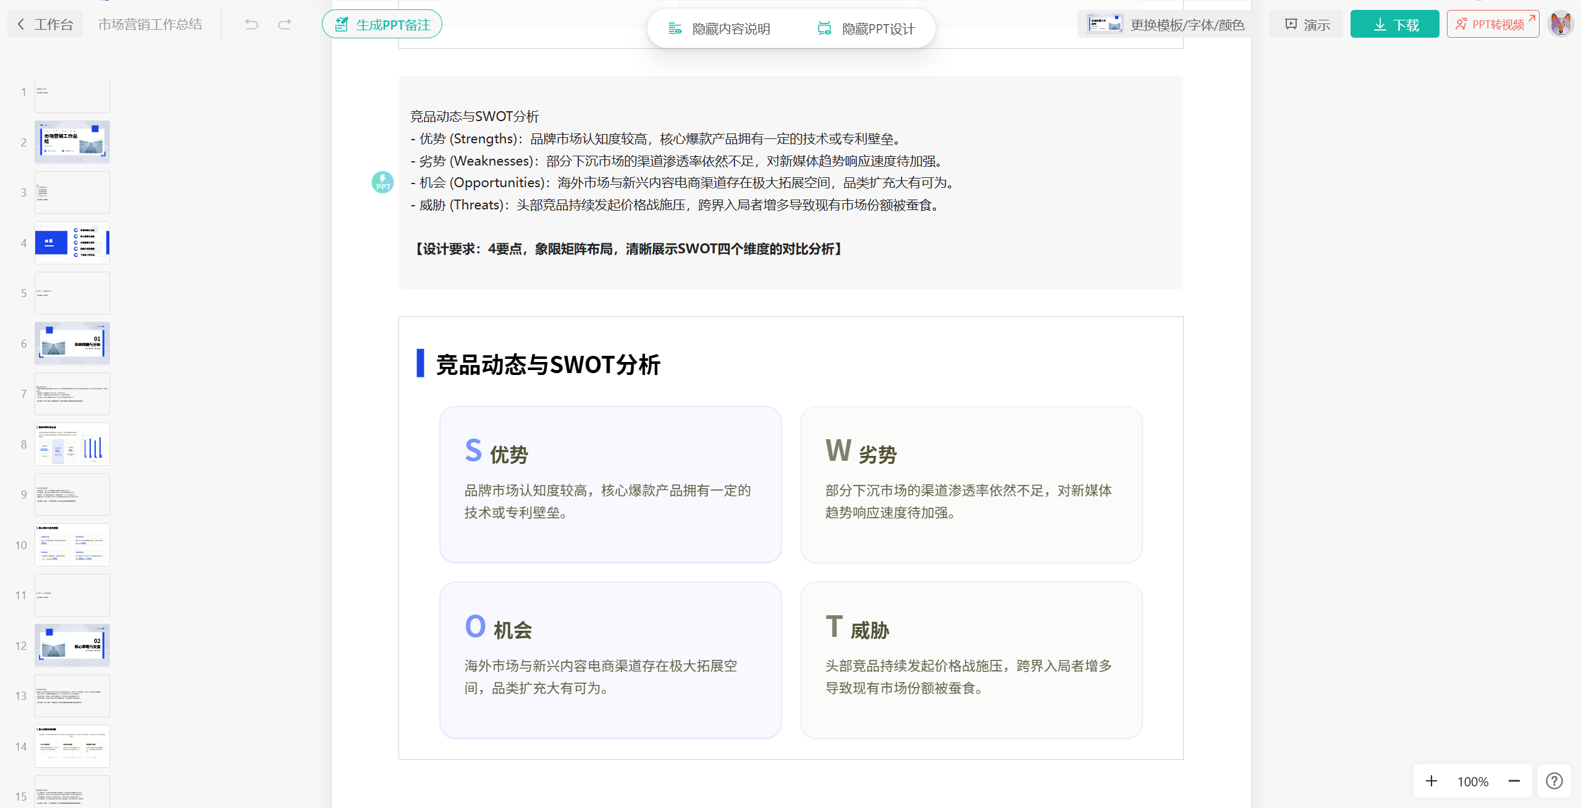Click the 设计要求 bold note text
The image size is (1581, 808).
pos(628,249)
